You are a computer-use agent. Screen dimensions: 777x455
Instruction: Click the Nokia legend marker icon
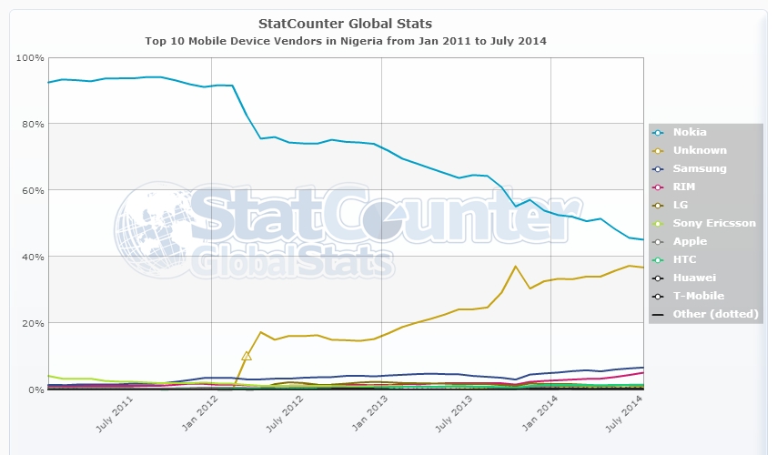[x=659, y=132]
